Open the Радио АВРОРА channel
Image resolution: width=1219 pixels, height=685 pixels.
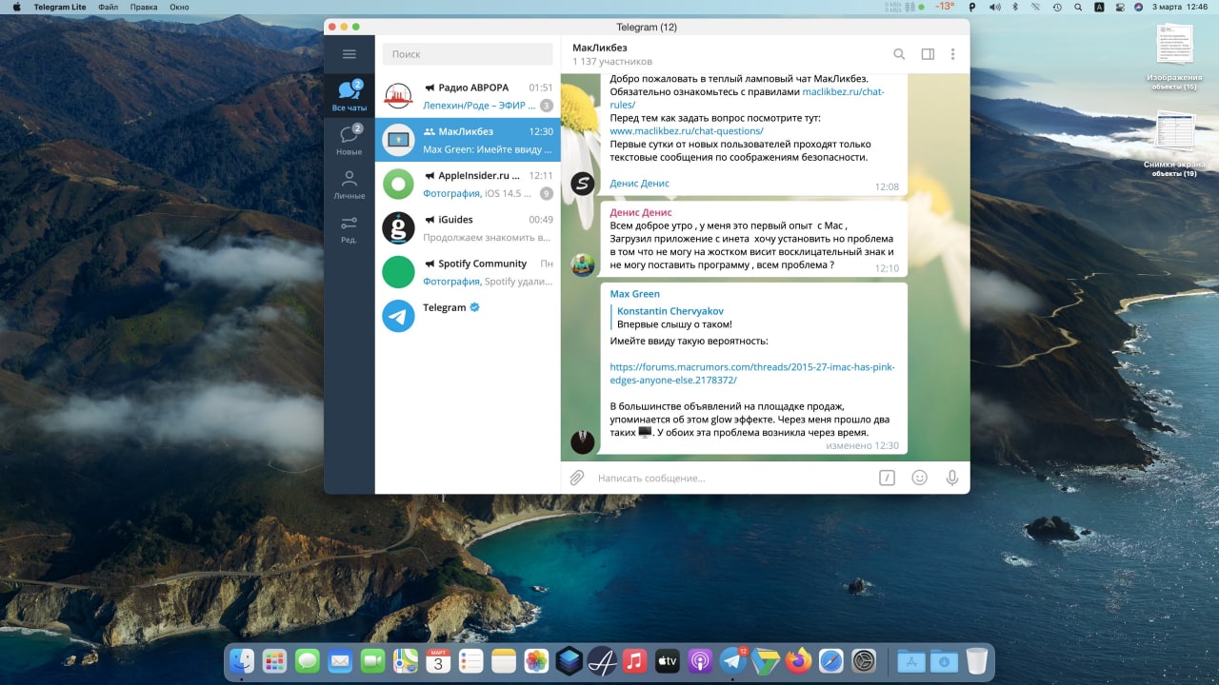tap(468, 95)
